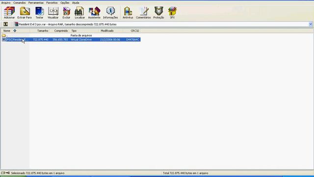This screenshot has height=177, width=314.
Task: Click the key password icon in status bar
Action: [x=8, y=173]
